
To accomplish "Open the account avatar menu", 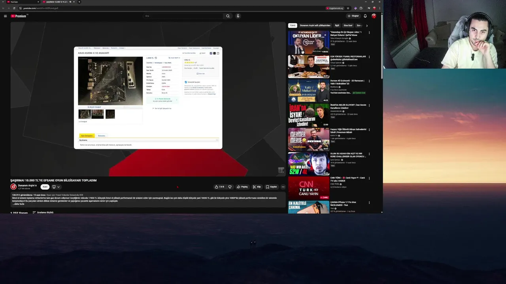I will tap(374, 16).
